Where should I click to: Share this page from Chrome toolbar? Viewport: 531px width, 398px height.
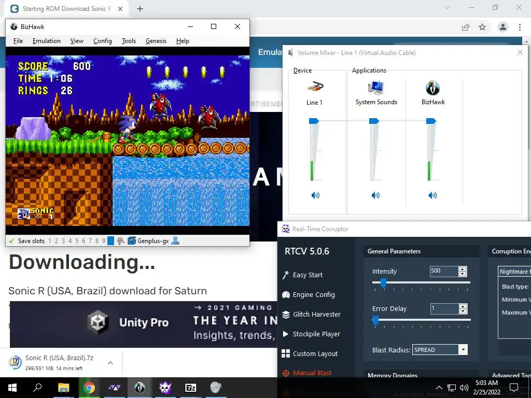click(x=466, y=27)
